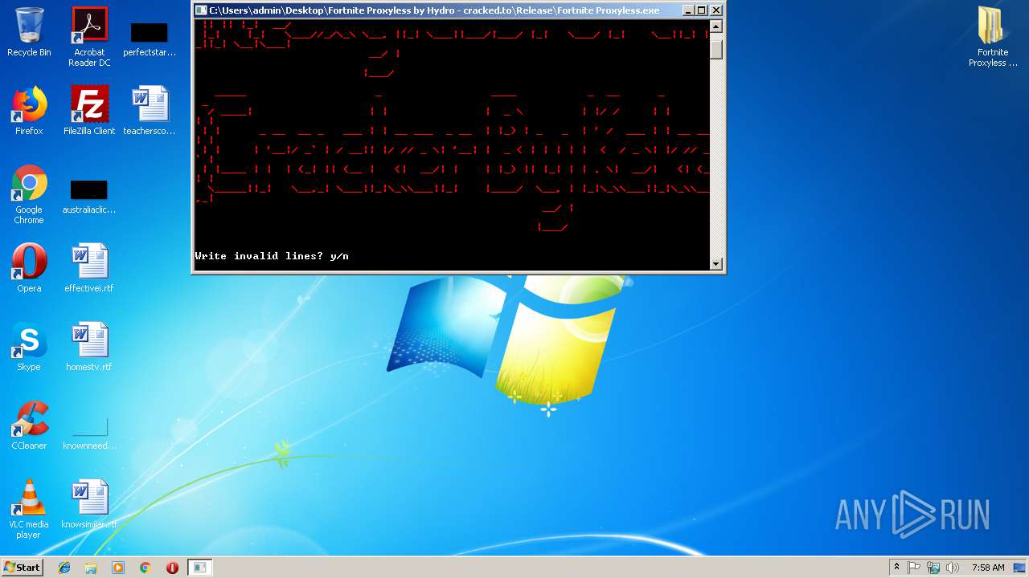Image resolution: width=1029 pixels, height=578 pixels.
Task: Select the knownneed desktop file
Action: pyautogui.click(x=89, y=432)
